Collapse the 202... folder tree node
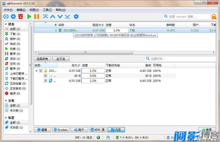The height and width of the screenshot is (142, 220). click(37, 71)
